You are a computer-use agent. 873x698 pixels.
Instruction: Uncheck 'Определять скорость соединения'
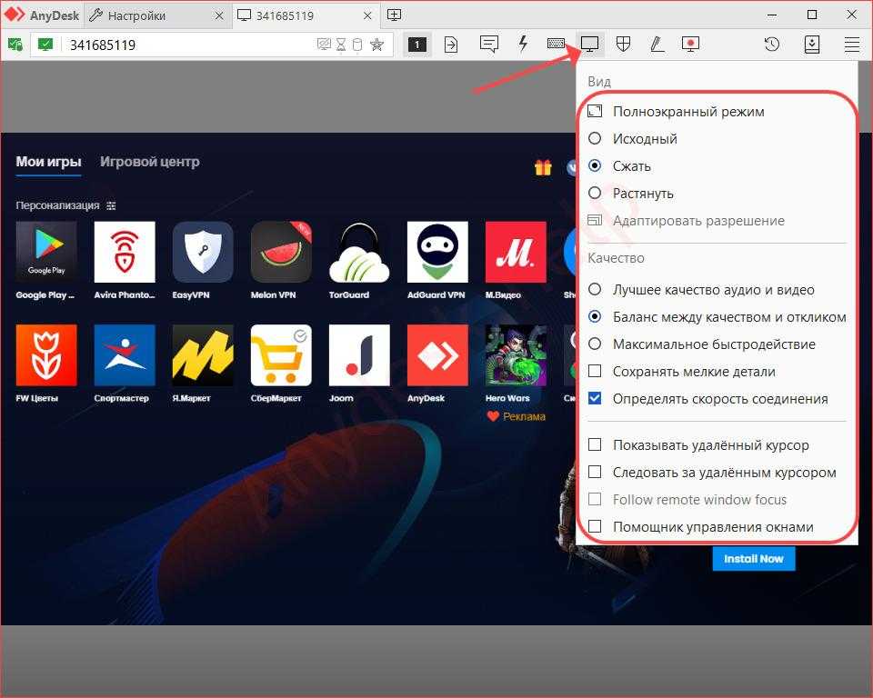(x=595, y=399)
